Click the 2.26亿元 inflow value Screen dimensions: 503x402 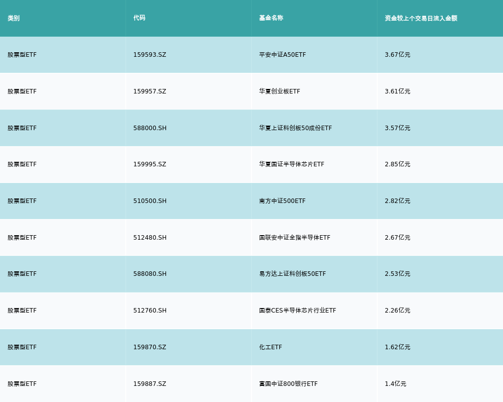pyautogui.click(x=397, y=311)
